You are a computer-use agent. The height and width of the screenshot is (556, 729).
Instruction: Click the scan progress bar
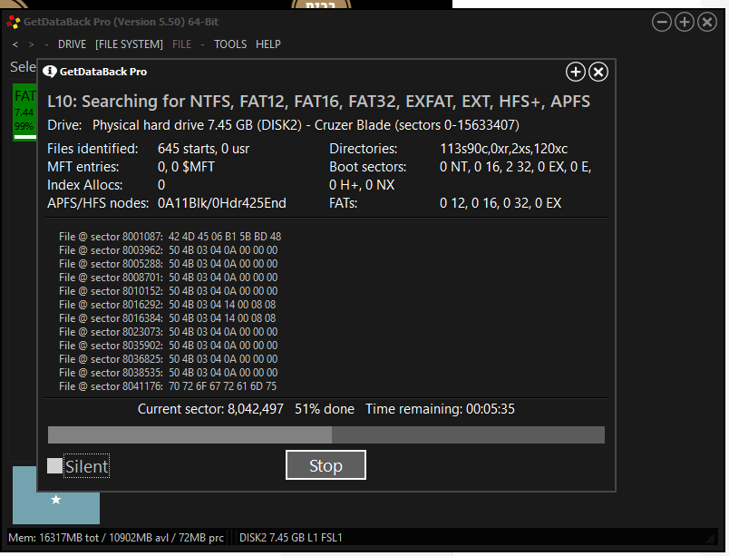326,435
